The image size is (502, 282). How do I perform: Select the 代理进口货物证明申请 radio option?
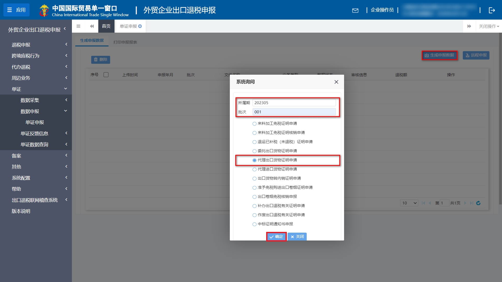[254, 169]
